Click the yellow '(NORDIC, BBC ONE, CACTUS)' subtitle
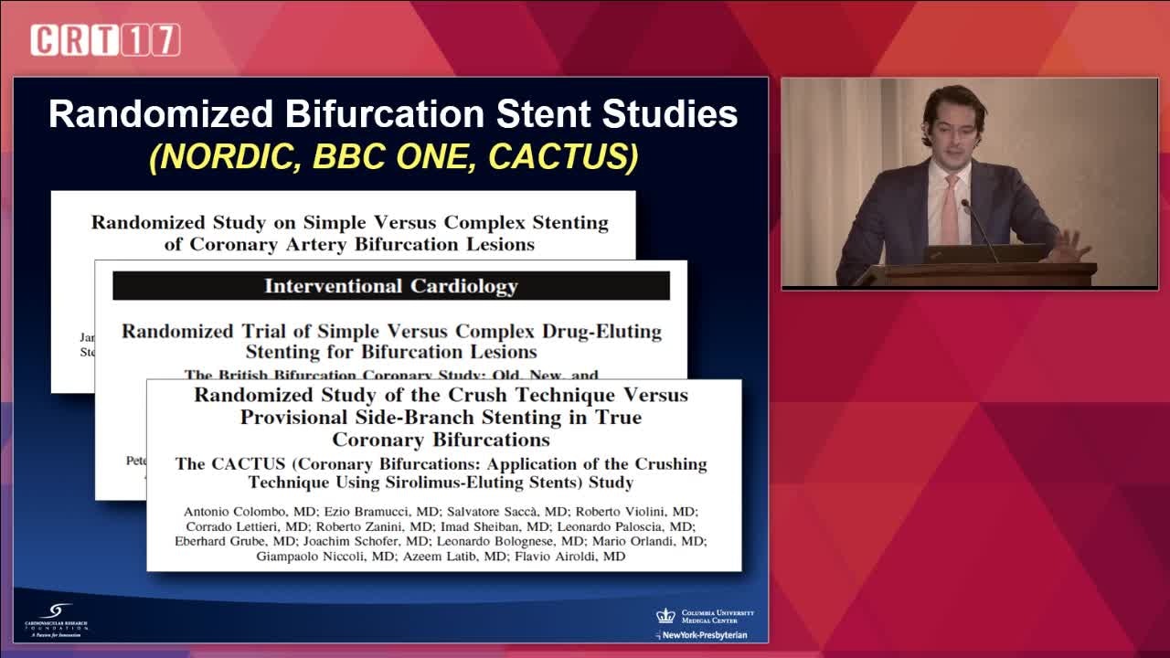The width and height of the screenshot is (1170, 658). (393, 156)
